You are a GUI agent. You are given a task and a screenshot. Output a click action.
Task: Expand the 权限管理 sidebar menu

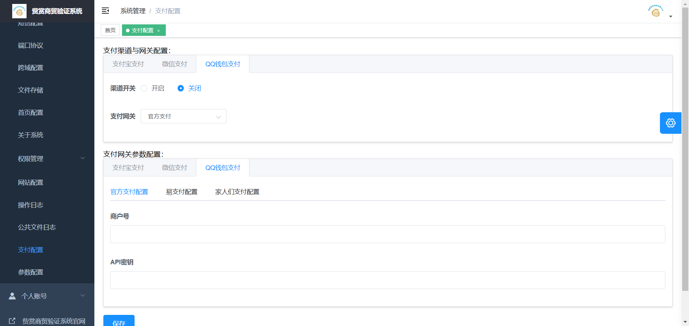pyautogui.click(x=47, y=159)
